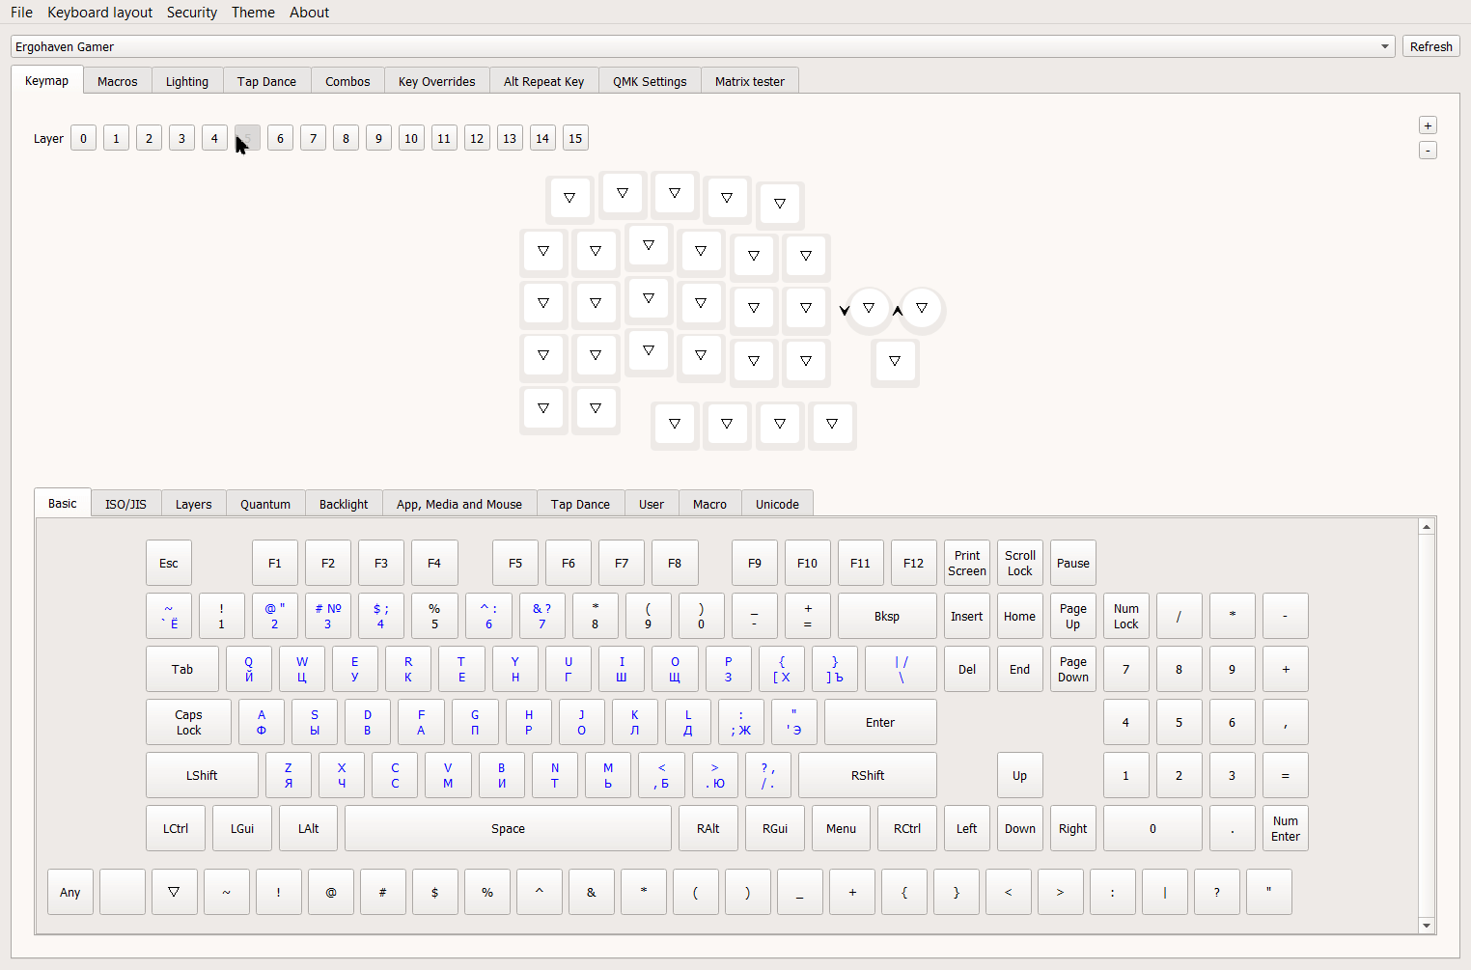Pick the blank keycode right of Any
Image resolution: width=1471 pixels, height=970 pixels.
[x=123, y=892]
